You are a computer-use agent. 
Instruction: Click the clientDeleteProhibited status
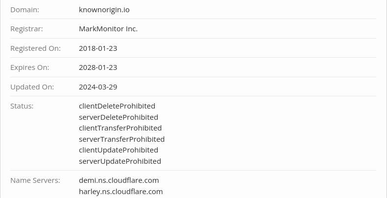point(117,106)
